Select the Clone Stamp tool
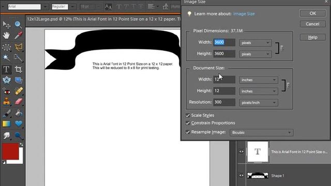Screen dimensions: 331x186 6,102
